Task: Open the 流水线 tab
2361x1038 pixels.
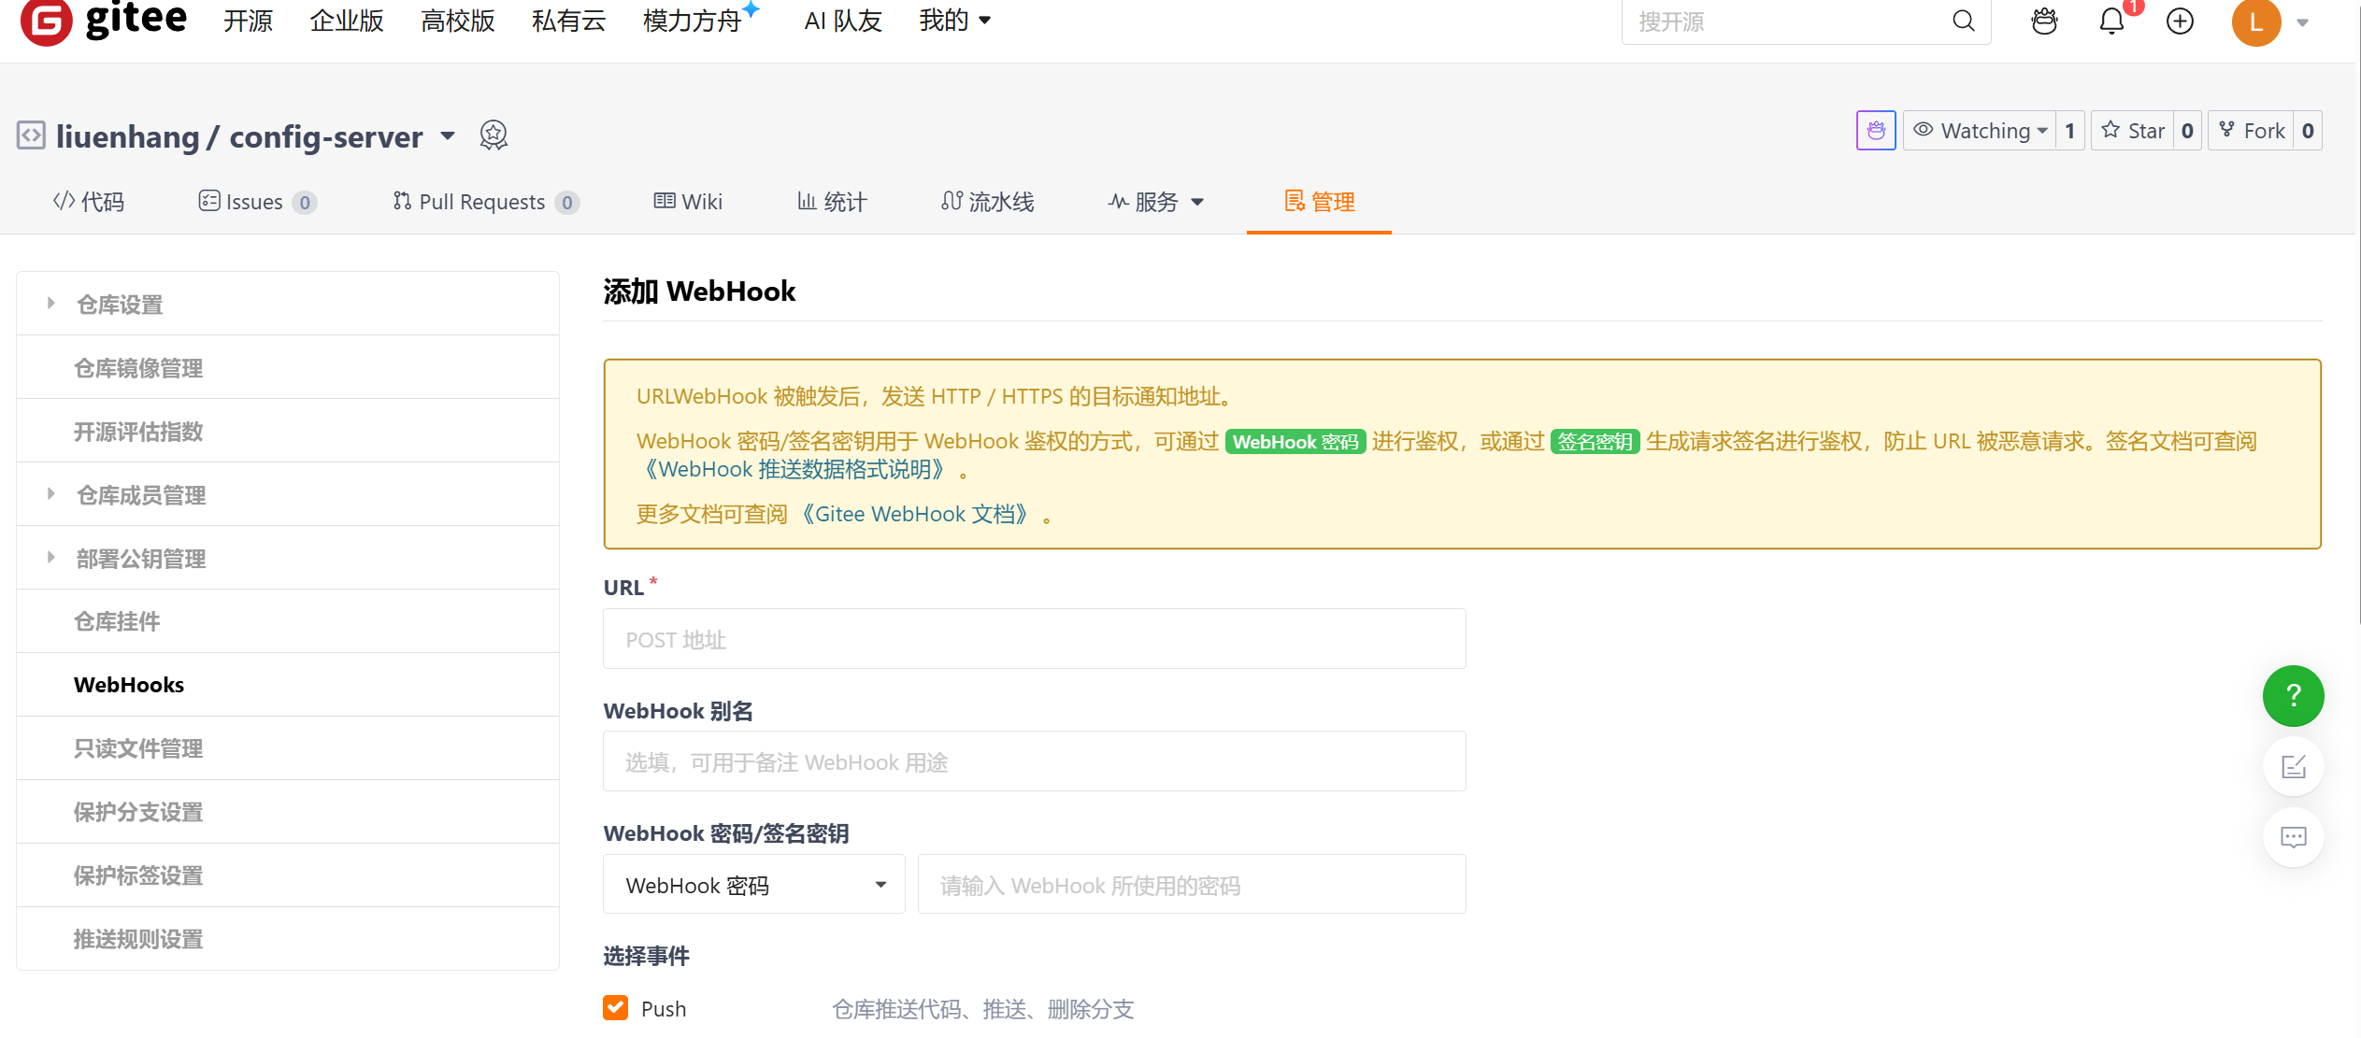Action: 987,202
